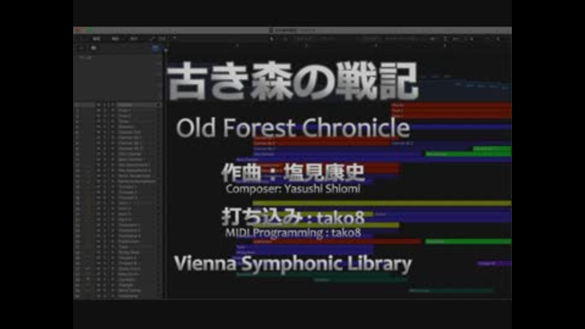This screenshot has width=585, height=329.
Task: Select the Horn 4 track
Action: click(x=118, y=220)
